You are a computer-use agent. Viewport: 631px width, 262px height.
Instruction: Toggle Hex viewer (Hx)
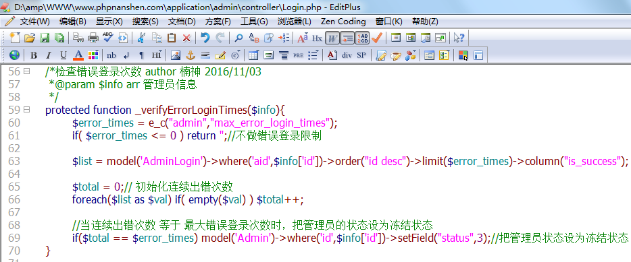317,38
